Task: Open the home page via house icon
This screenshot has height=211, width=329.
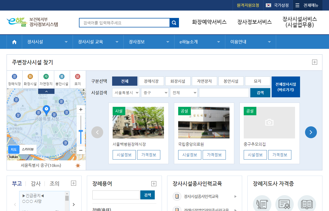Action: (14, 41)
